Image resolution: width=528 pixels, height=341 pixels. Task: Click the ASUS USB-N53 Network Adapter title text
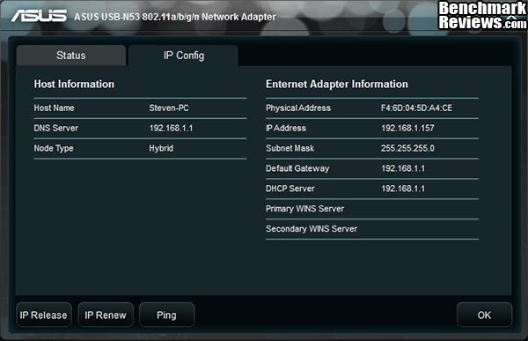click(175, 17)
